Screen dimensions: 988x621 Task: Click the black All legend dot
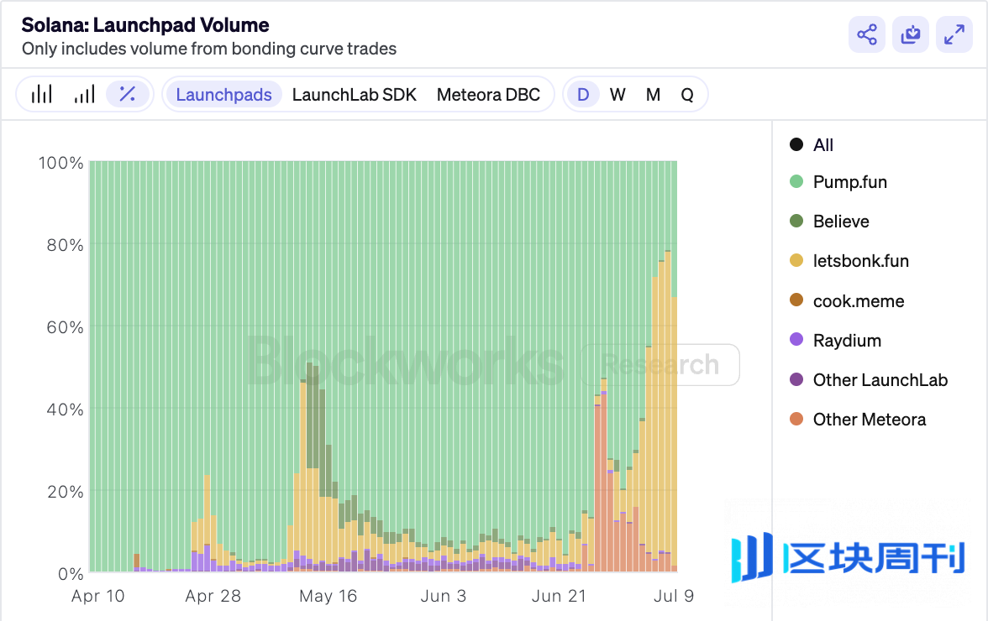[796, 144]
